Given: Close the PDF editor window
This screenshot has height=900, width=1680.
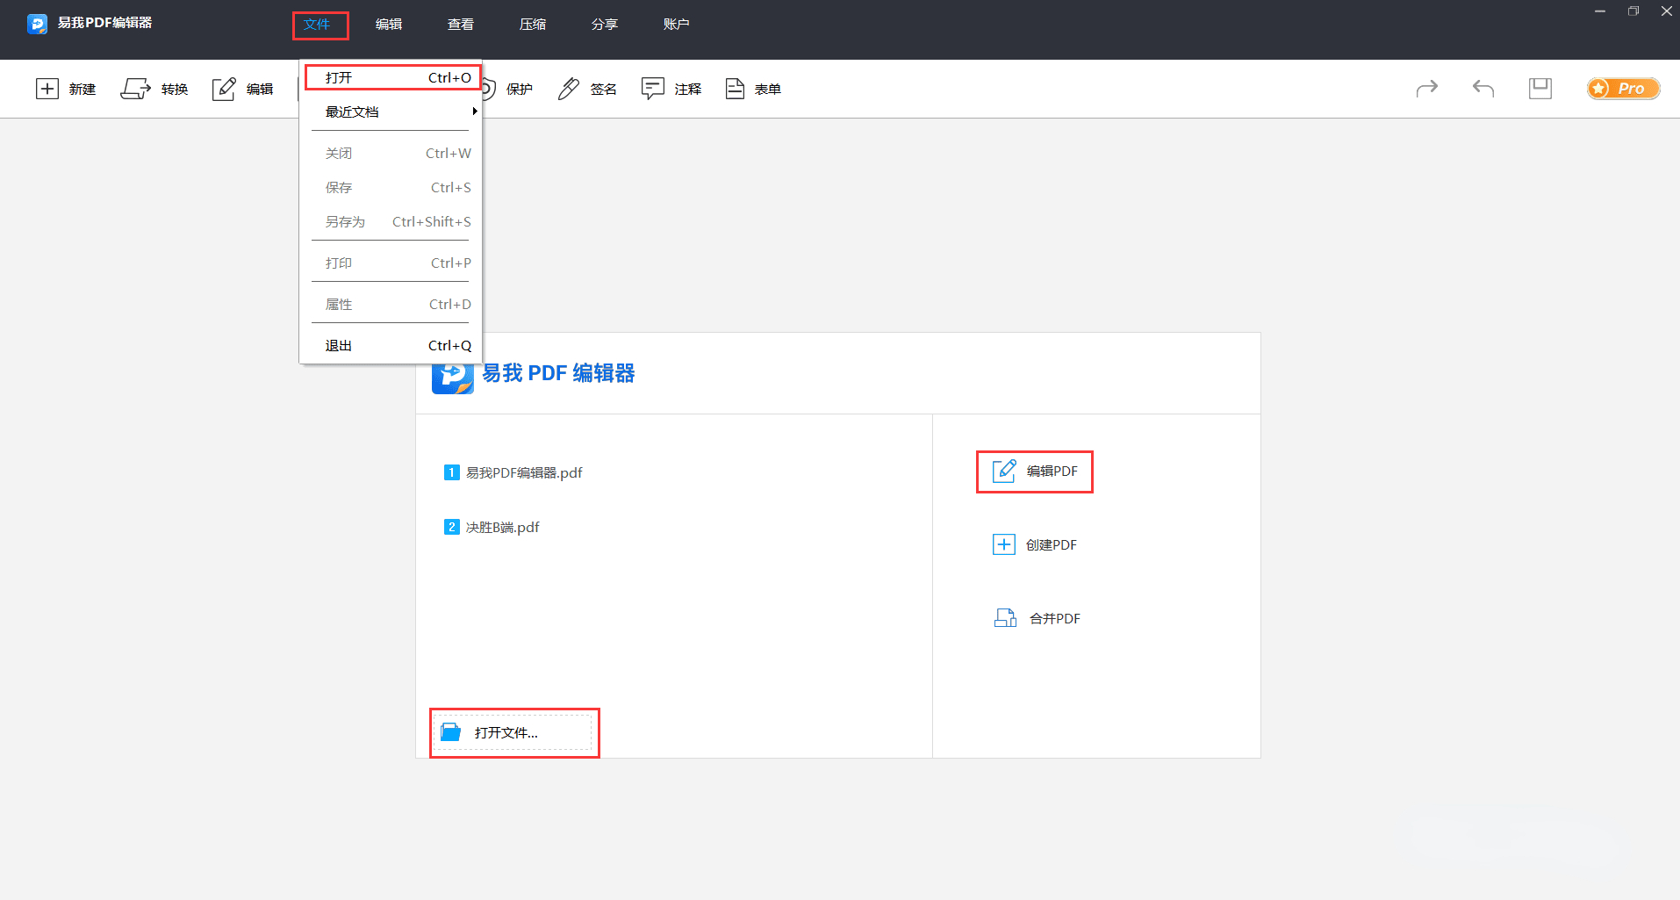Looking at the screenshot, I should pos(1667,11).
